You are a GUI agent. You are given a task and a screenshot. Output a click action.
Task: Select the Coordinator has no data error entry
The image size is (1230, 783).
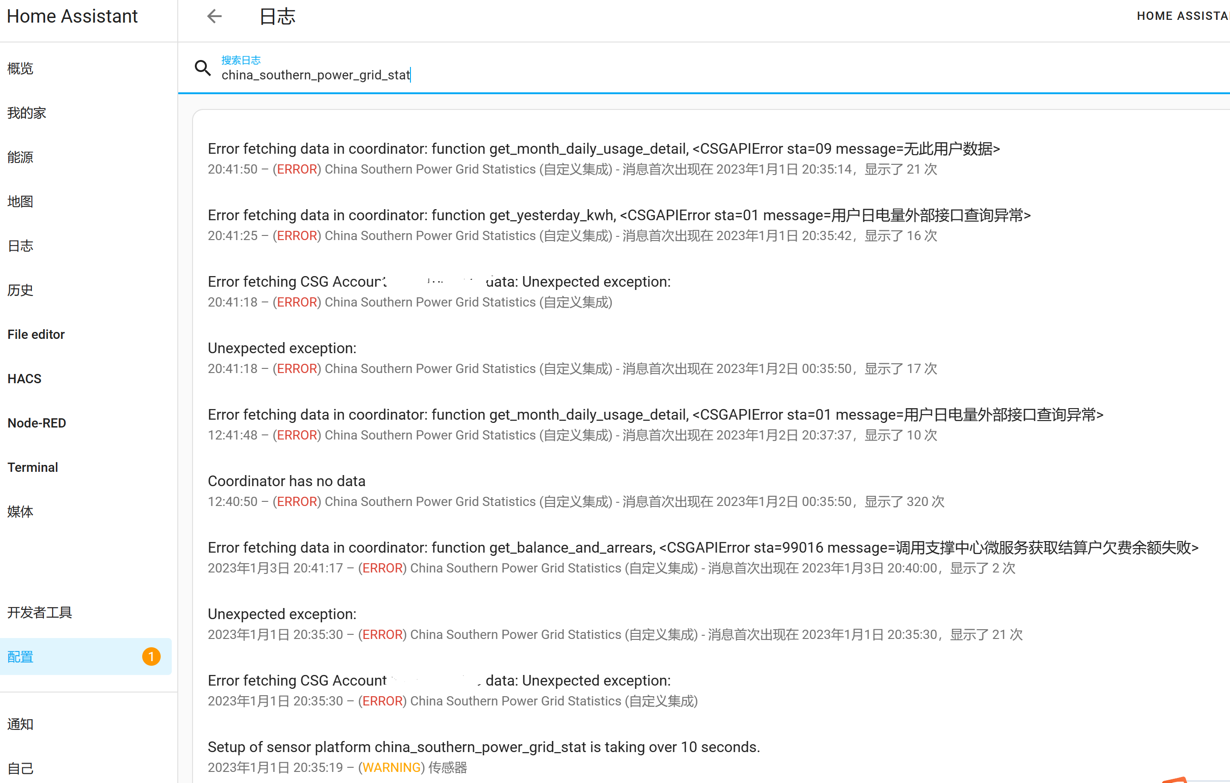(x=286, y=481)
